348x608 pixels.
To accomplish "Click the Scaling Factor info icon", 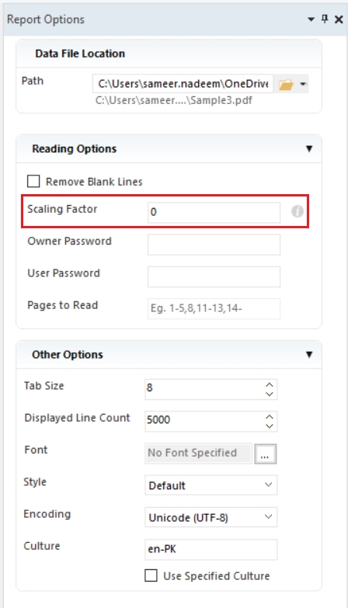I will coord(298,211).
